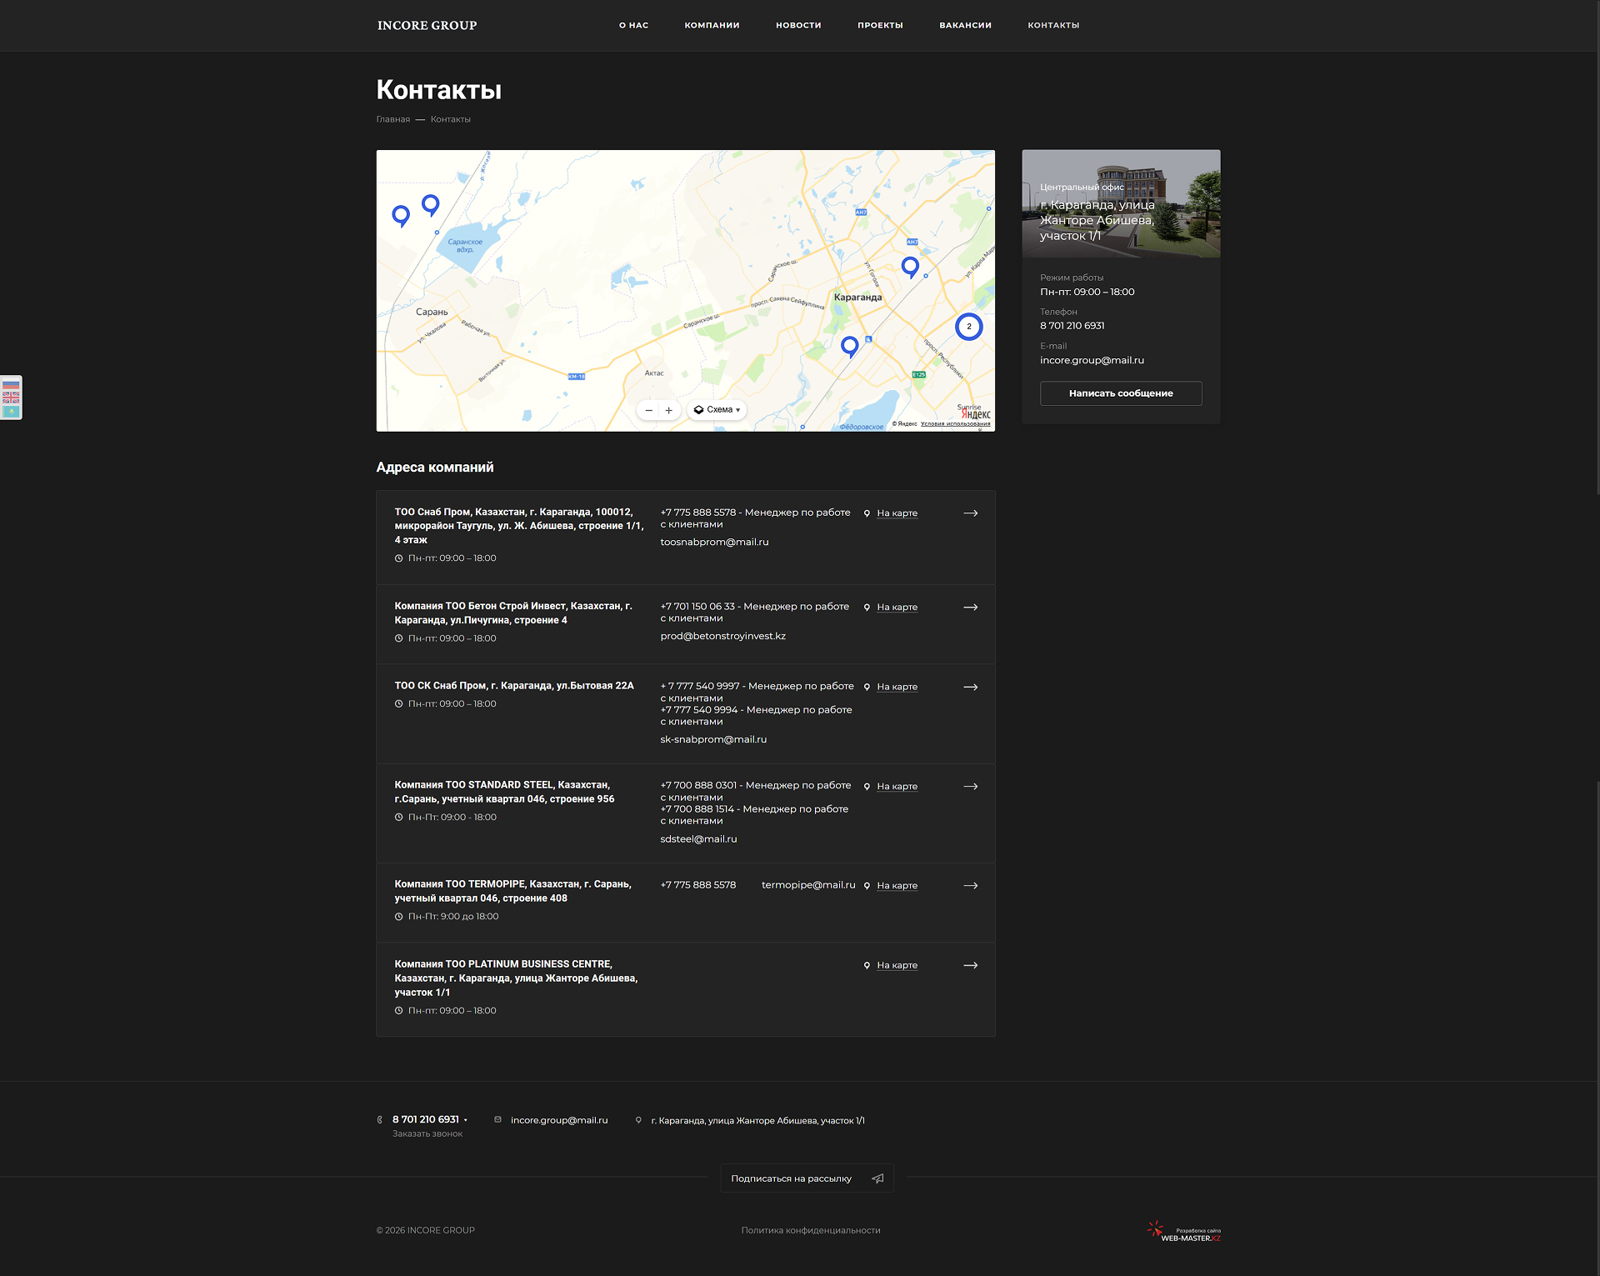The height and width of the screenshot is (1276, 1600).
Task: Click the Сарань city label on the map
Action: [x=432, y=313]
